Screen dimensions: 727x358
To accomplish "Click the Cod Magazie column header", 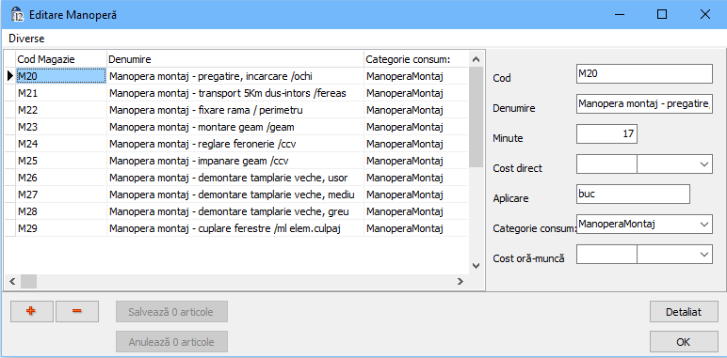I will [x=61, y=59].
